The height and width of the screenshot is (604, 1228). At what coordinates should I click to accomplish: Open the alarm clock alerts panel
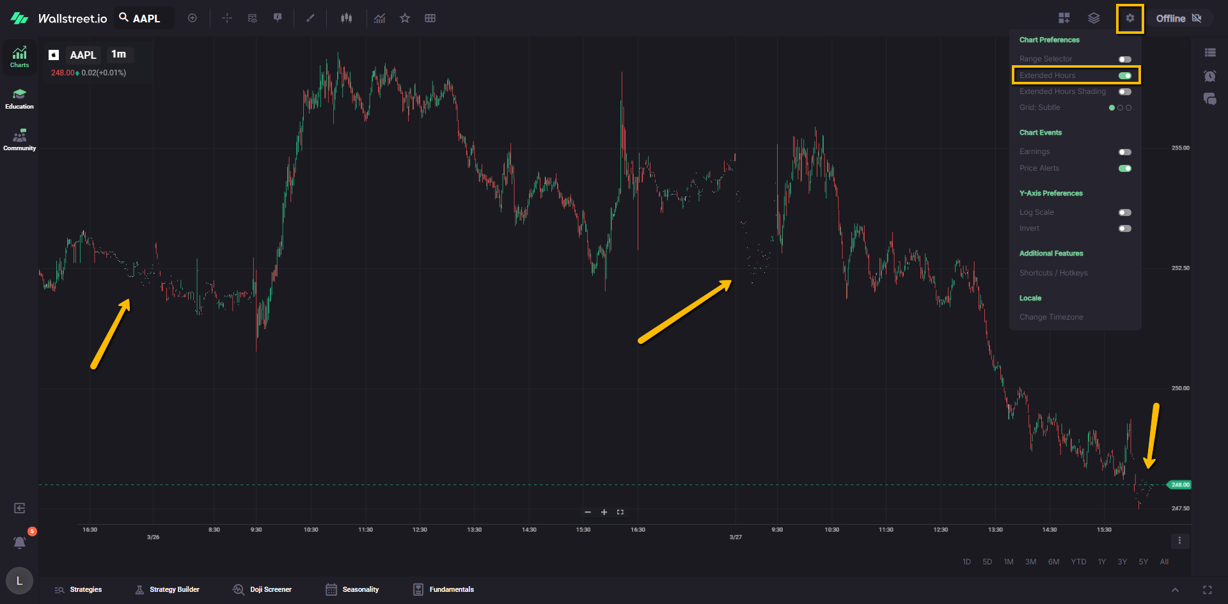tap(1209, 76)
